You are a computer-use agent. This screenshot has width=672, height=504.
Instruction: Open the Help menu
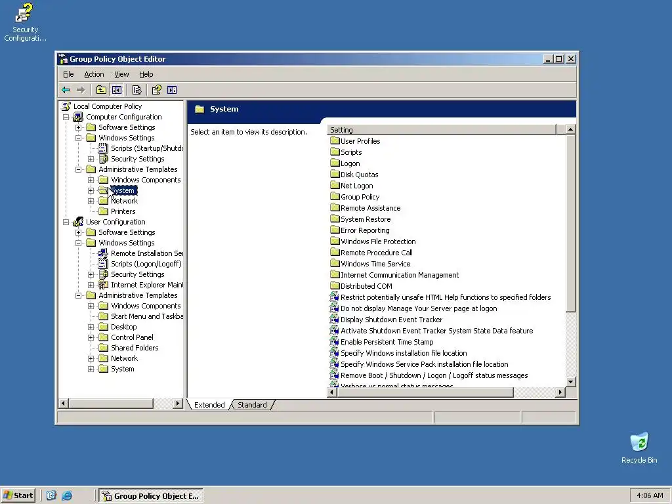[146, 74]
